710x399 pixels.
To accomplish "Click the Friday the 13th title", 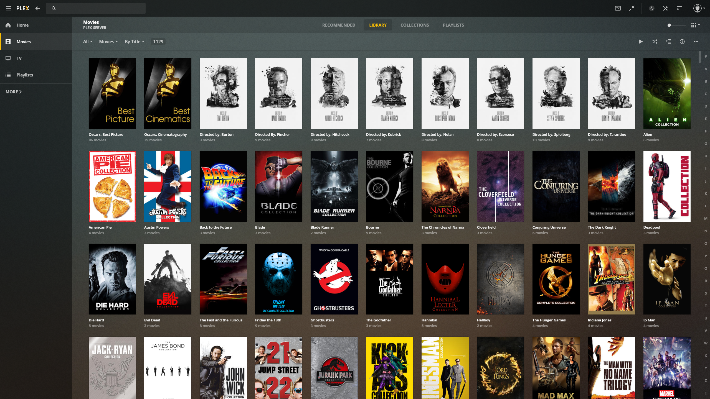I will 268,320.
